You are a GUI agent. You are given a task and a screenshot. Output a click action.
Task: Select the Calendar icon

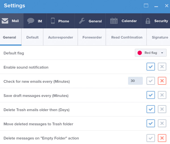coord(114,21)
